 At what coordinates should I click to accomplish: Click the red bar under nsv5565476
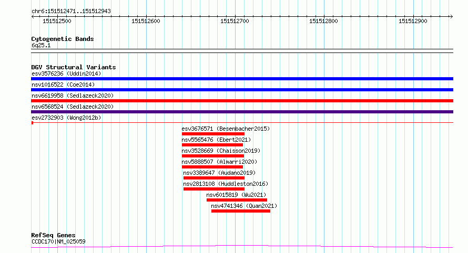(212, 145)
